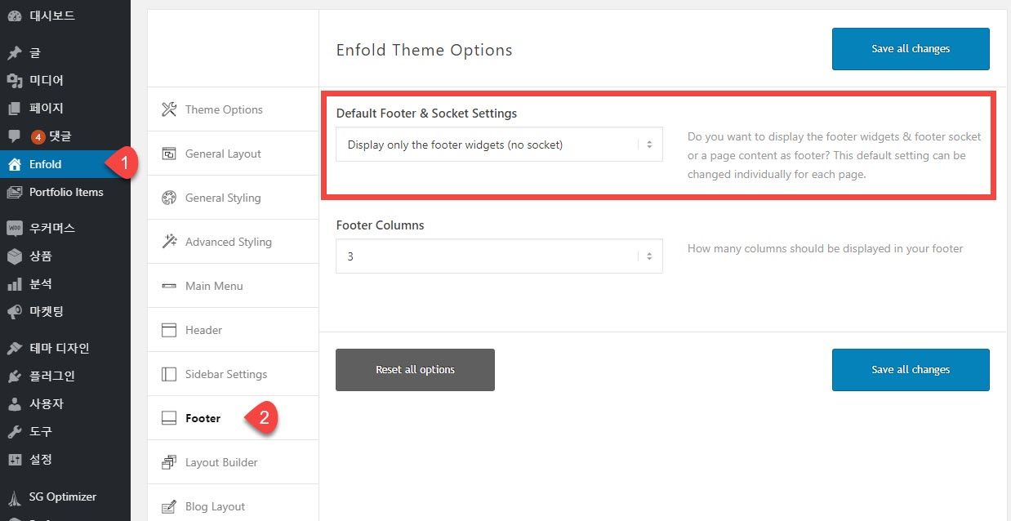Switch to the Header tab
Viewport: 1011px width, 521px height.
pos(233,330)
